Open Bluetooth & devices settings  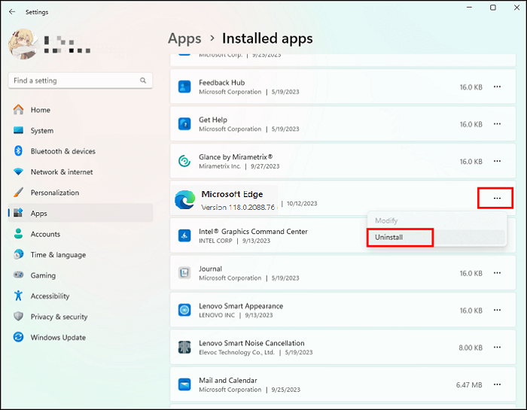[x=62, y=151]
